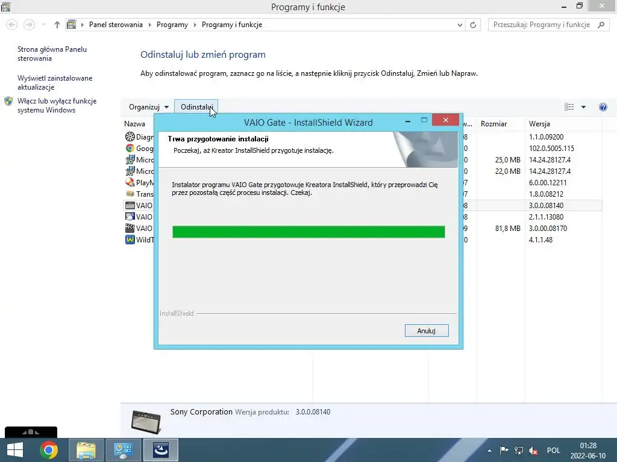The height and width of the screenshot is (462, 617).
Task: Click the Control Panel icon in address bar
Action: (x=72, y=24)
